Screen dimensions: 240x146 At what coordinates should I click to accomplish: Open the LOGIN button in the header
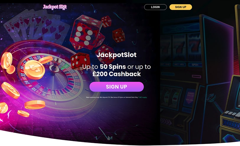[155, 7]
